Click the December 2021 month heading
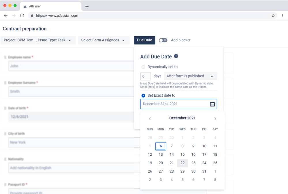The height and width of the screenshot is (194, 288). tap(182, 118)
